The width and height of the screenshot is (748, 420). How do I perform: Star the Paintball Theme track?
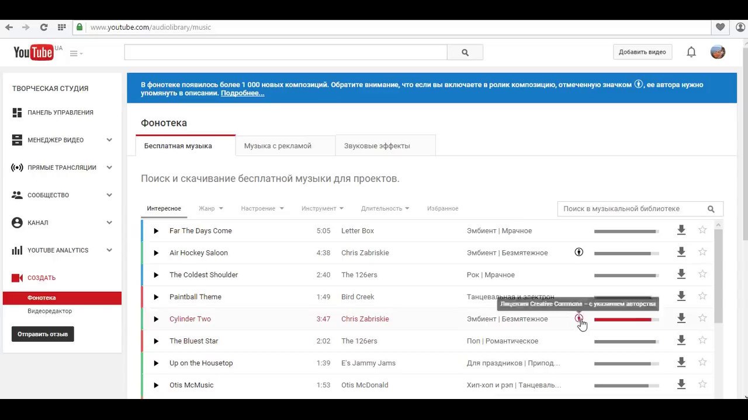(702, 296)
